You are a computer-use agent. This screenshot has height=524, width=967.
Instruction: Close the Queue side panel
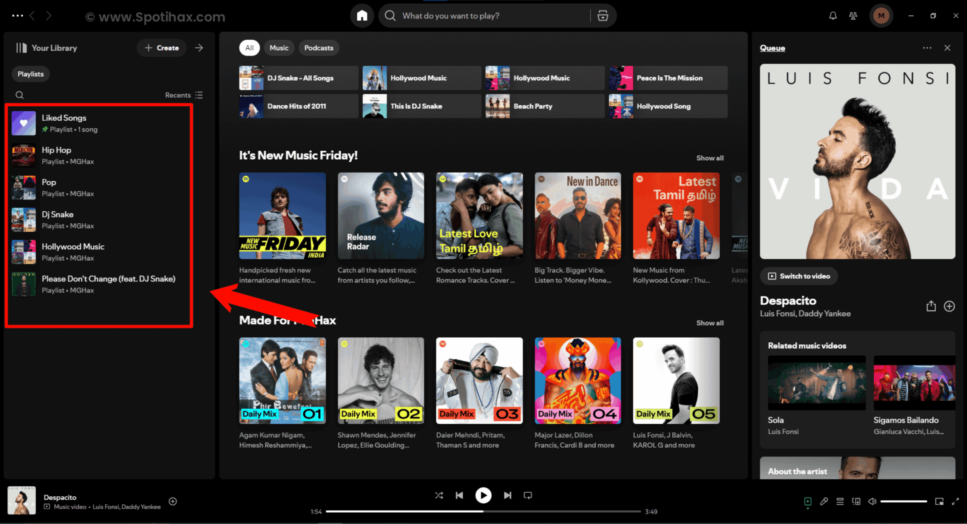947,48
